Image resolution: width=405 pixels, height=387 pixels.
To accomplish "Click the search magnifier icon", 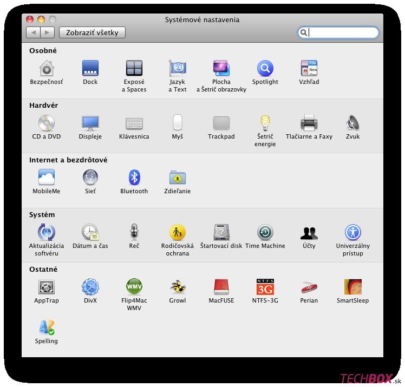I will point(304,32).
